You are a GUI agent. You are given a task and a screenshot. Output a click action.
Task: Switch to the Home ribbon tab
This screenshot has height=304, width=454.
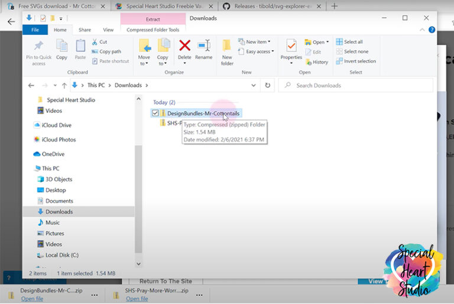pos(60,30)
